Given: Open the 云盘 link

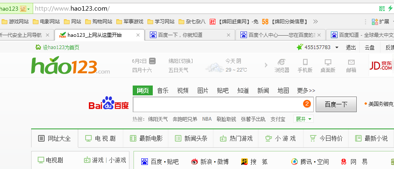Looking at the screenshot, I should (x=369, y=47).
